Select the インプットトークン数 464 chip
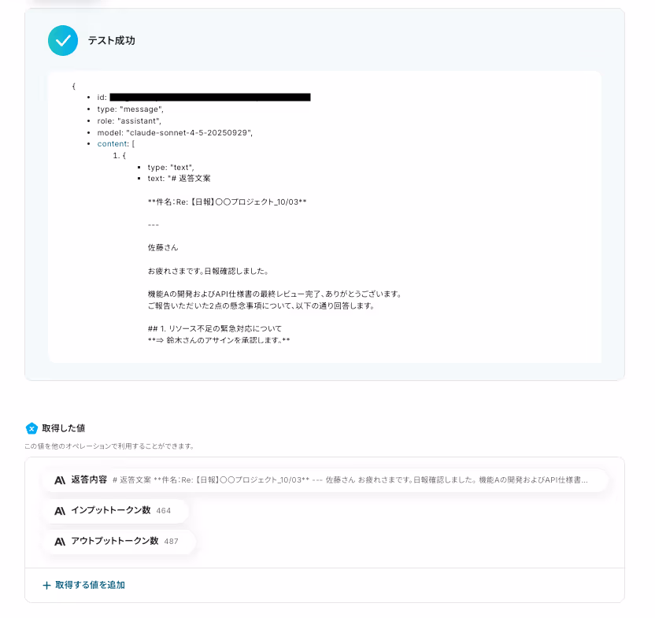The height and width of the screenshot is (618, 655). (x=116, y=511)
